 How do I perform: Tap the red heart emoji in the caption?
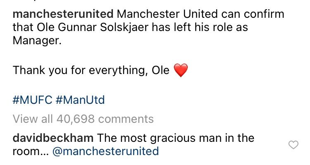click(x=181, y=70)
